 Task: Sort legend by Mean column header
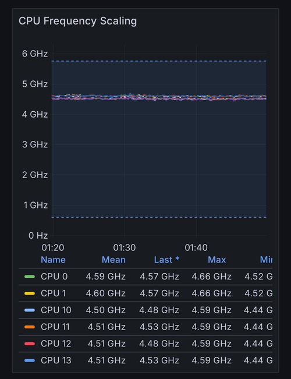pos(113,260)
